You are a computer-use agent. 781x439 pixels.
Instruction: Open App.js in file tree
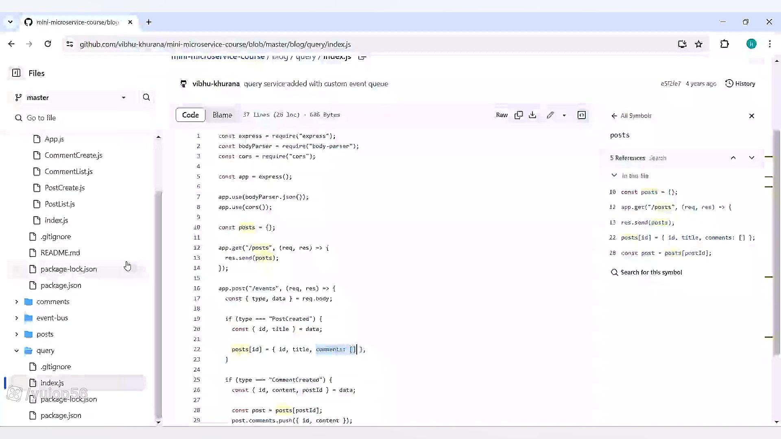tap(54, 139)
